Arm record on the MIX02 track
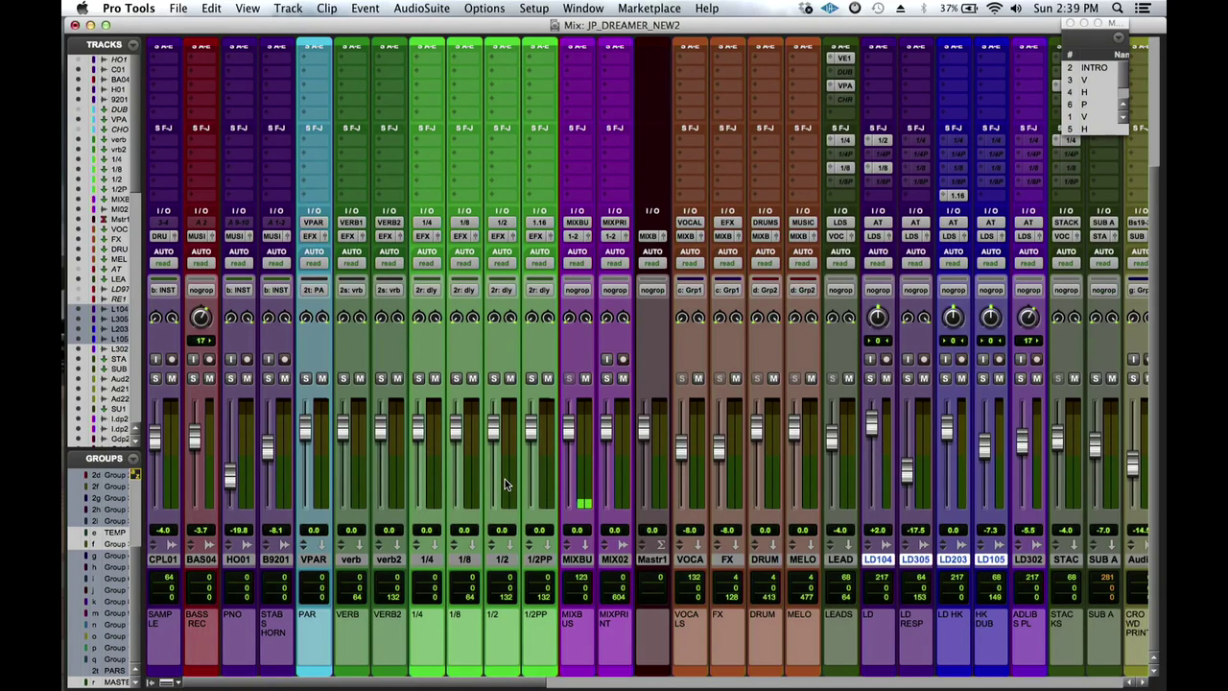This screenshot has height=691, width=1228. click(623, 359)
